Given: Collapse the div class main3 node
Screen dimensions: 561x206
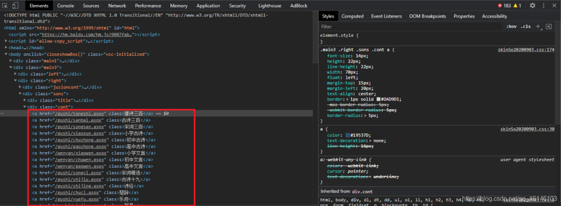Looking at the screenshot, I should click(11, 67).
